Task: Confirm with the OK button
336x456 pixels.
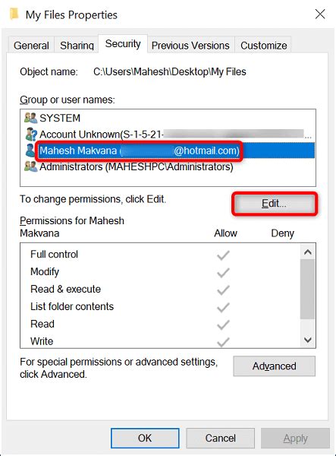Action: click(x=145, y=438)
